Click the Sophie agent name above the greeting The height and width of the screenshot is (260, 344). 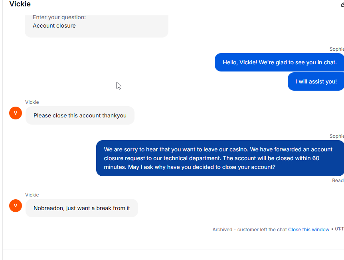tap(336, 49)
